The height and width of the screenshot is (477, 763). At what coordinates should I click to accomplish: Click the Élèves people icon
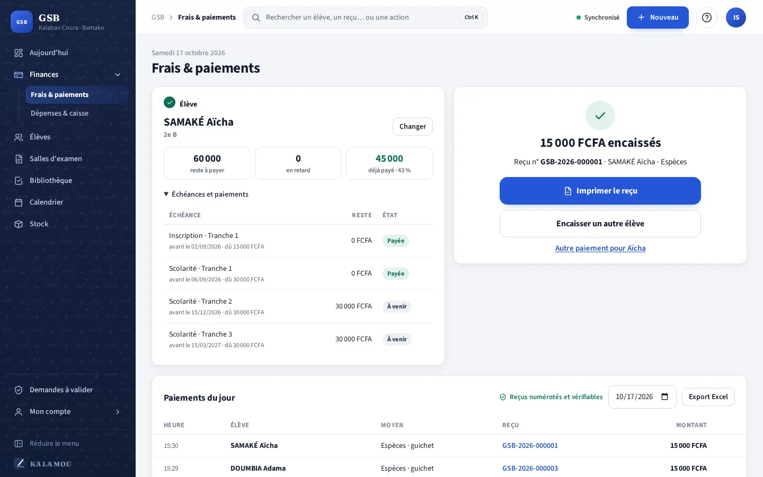click(x=19, y=137)
